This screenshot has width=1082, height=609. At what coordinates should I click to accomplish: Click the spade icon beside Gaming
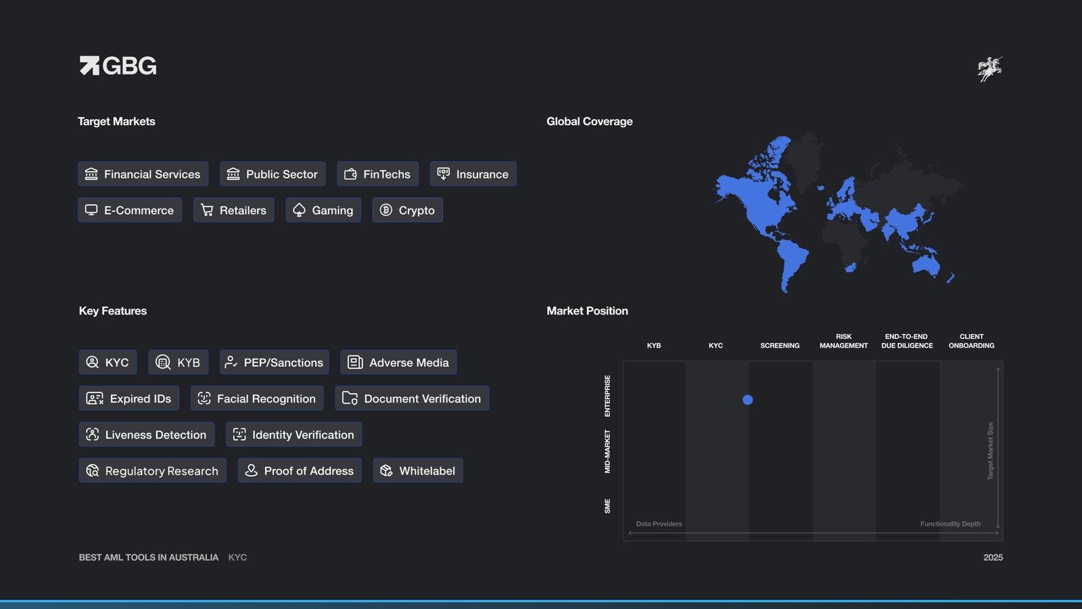299,210
